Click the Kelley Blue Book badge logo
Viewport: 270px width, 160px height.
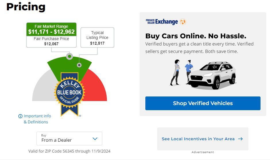[x=70, y=94]
